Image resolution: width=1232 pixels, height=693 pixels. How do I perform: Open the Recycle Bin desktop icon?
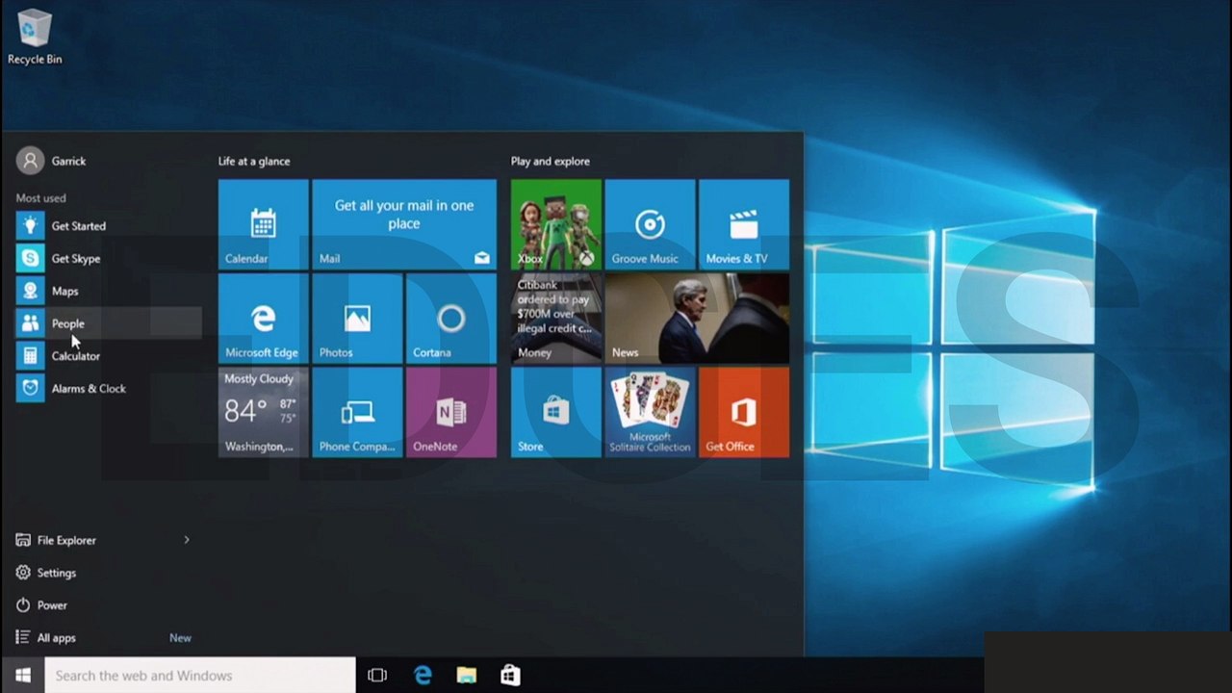[35, 37]
